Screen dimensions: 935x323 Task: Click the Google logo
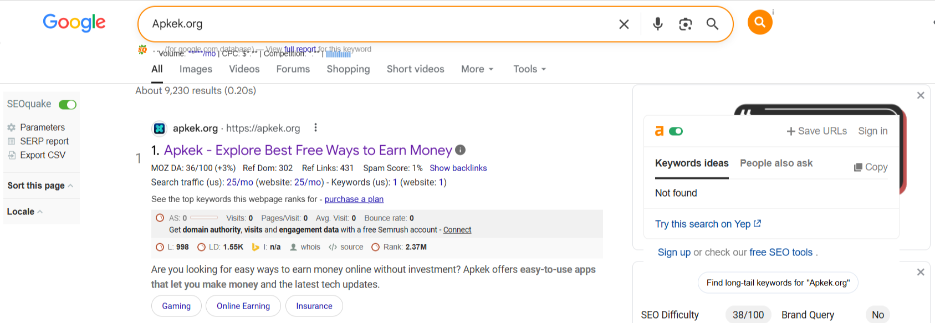click(x=74, y=22)
